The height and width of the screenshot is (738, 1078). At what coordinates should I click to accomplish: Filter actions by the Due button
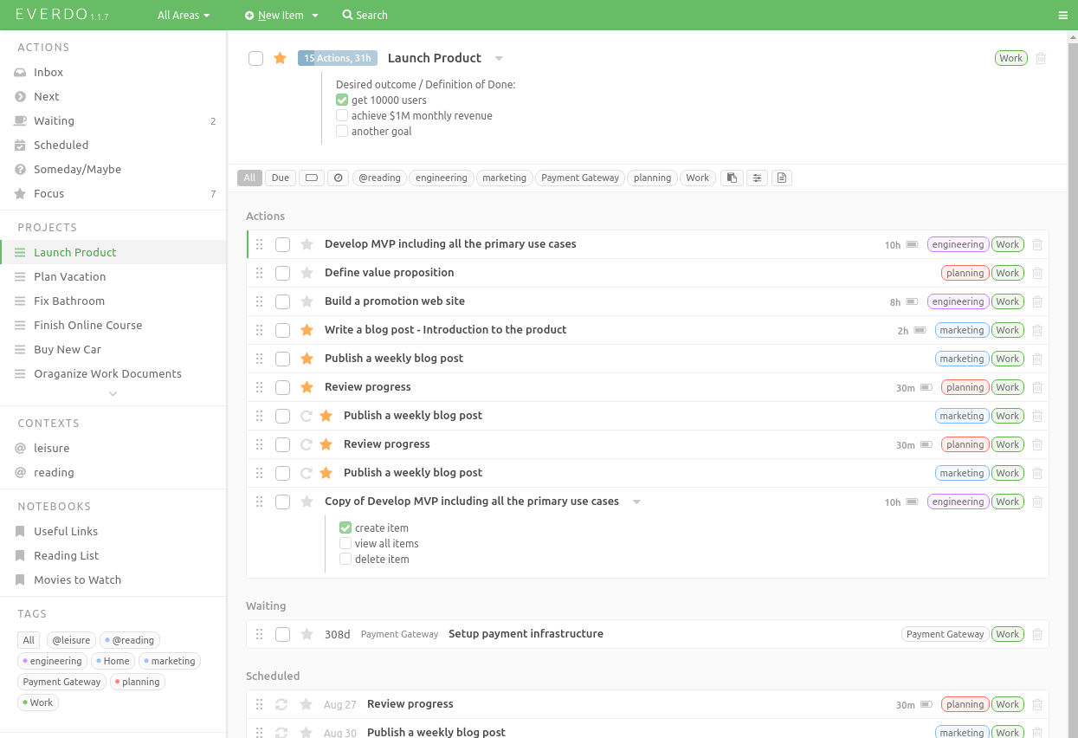281,178
